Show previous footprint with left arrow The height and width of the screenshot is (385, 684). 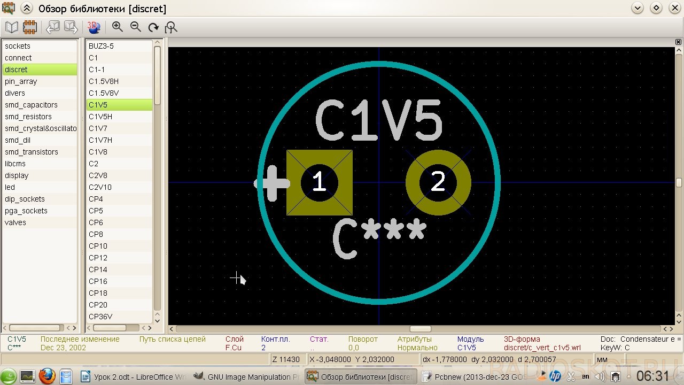coord(53,27)
